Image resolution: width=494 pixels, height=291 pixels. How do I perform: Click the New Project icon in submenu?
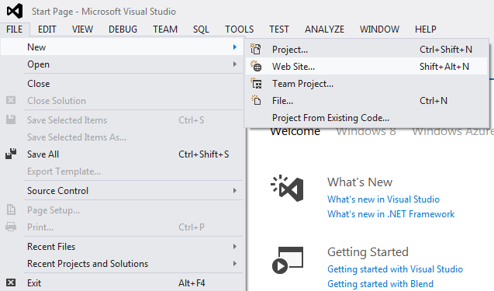click(x=255, y=49)
